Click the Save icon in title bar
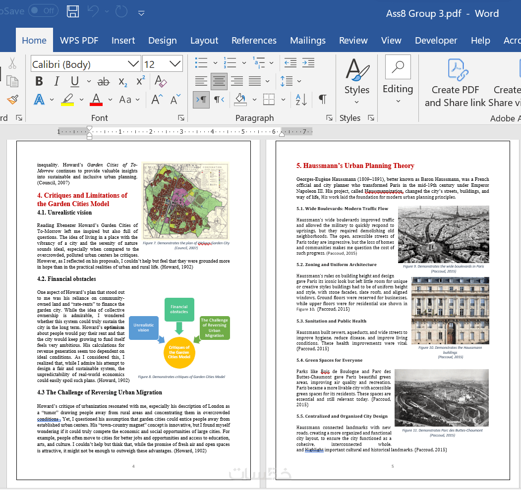The image size is (521, 490). (x=72, y=11)
